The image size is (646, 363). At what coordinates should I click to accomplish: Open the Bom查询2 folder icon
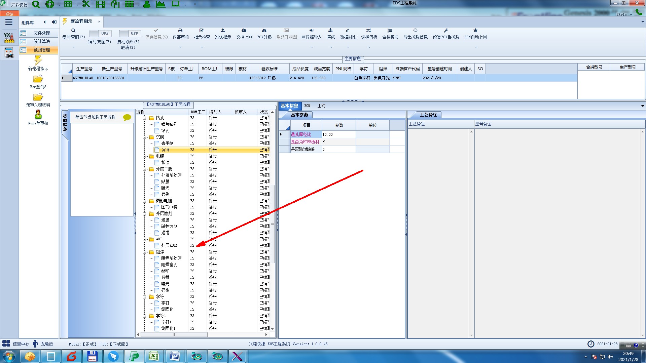coord(38,79)
